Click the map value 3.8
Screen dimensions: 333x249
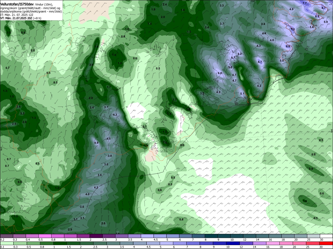click(110, 156)
